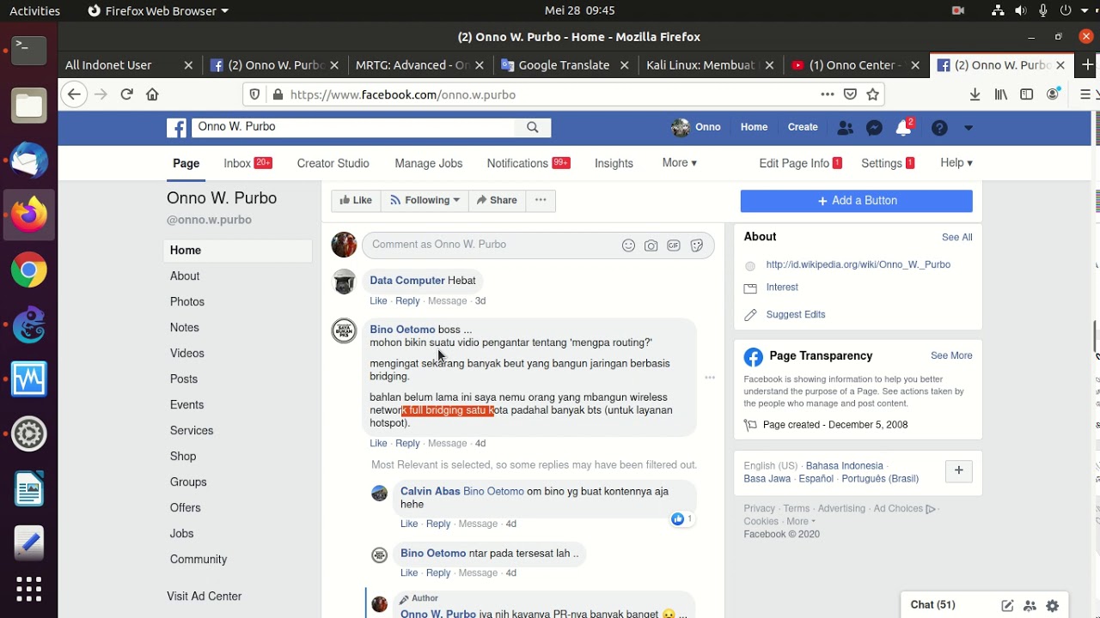Expand the footer More links dropdown
1100x618 pixels.
[800, 521]
